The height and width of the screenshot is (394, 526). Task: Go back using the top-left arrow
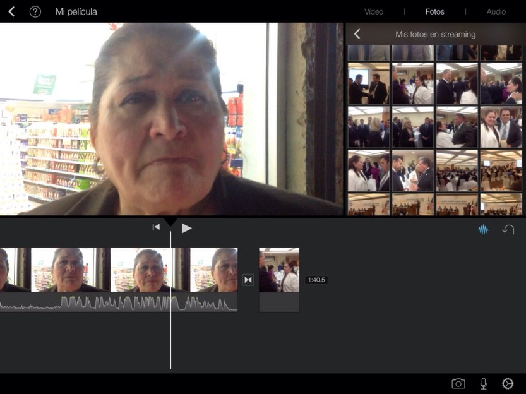[x=11, y=11]
